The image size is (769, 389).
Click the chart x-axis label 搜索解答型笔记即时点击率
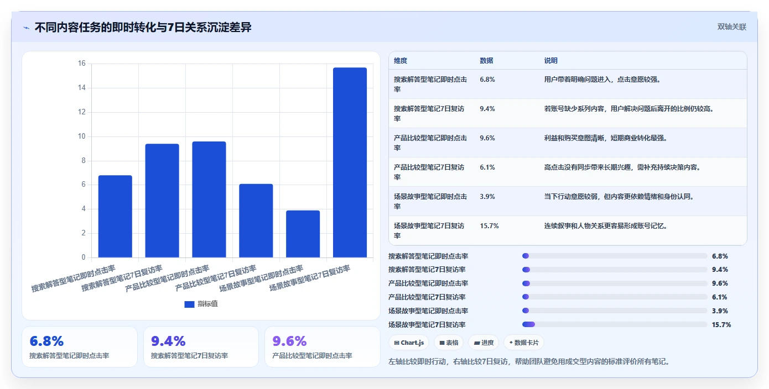coord(74,278)
